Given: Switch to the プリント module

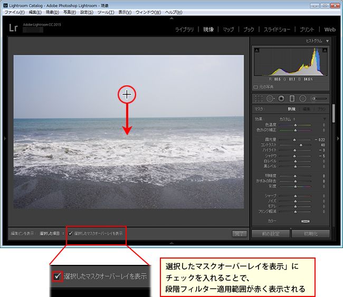Looking at the screenshot, I should point(307,29).
